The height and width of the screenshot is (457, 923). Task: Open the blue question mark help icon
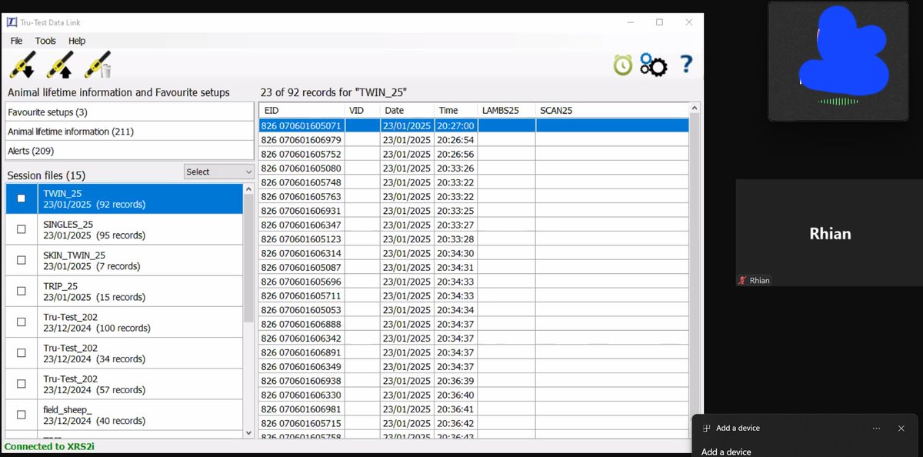click(x=687, y=65)
